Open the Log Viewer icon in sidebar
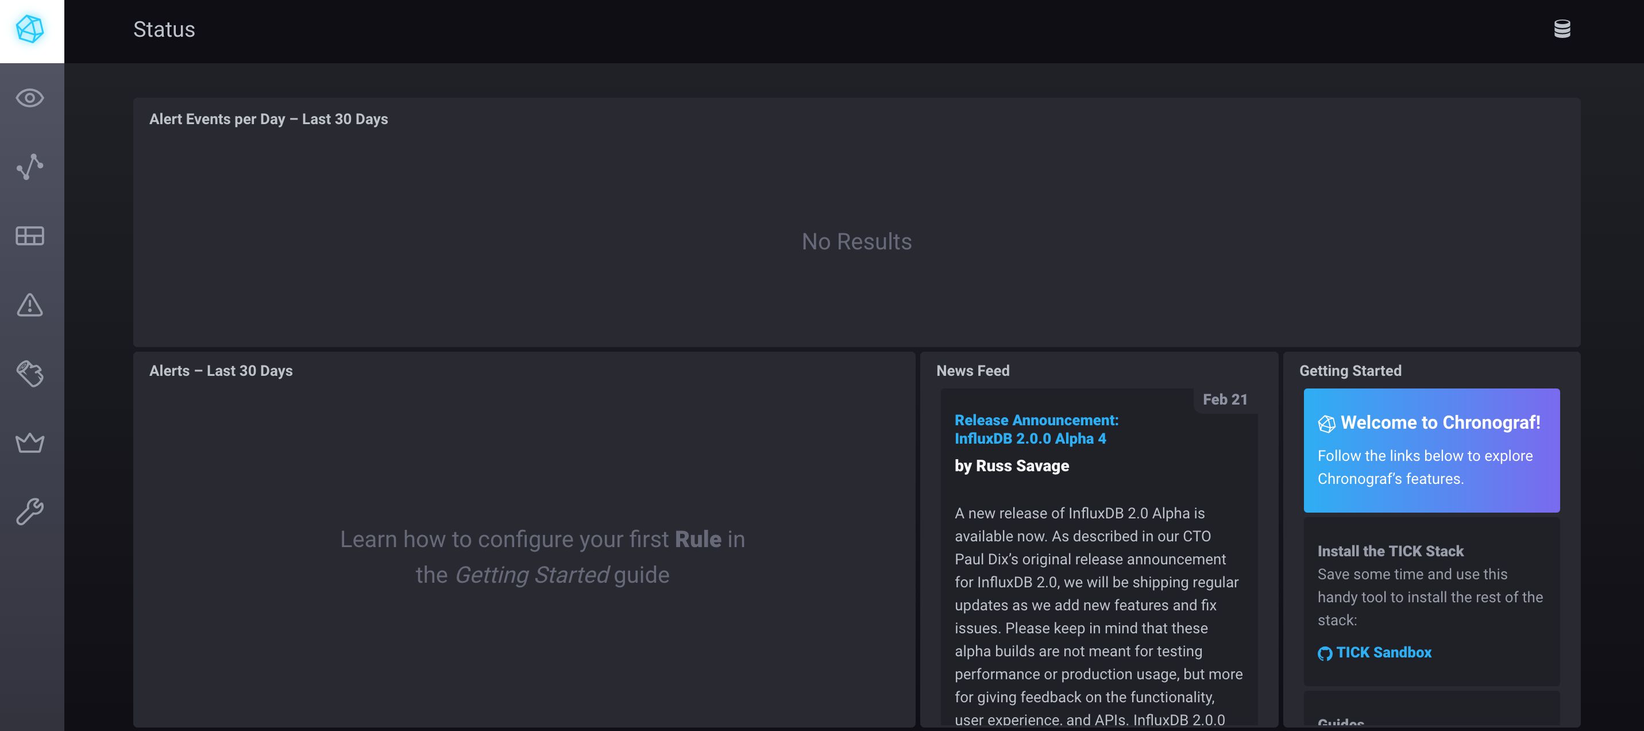Screen dimensions: 1644x731 tap(30, 374)
